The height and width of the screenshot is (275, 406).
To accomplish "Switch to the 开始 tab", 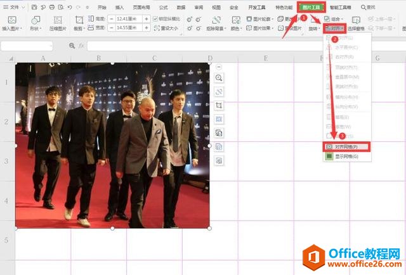I will 102,8.
